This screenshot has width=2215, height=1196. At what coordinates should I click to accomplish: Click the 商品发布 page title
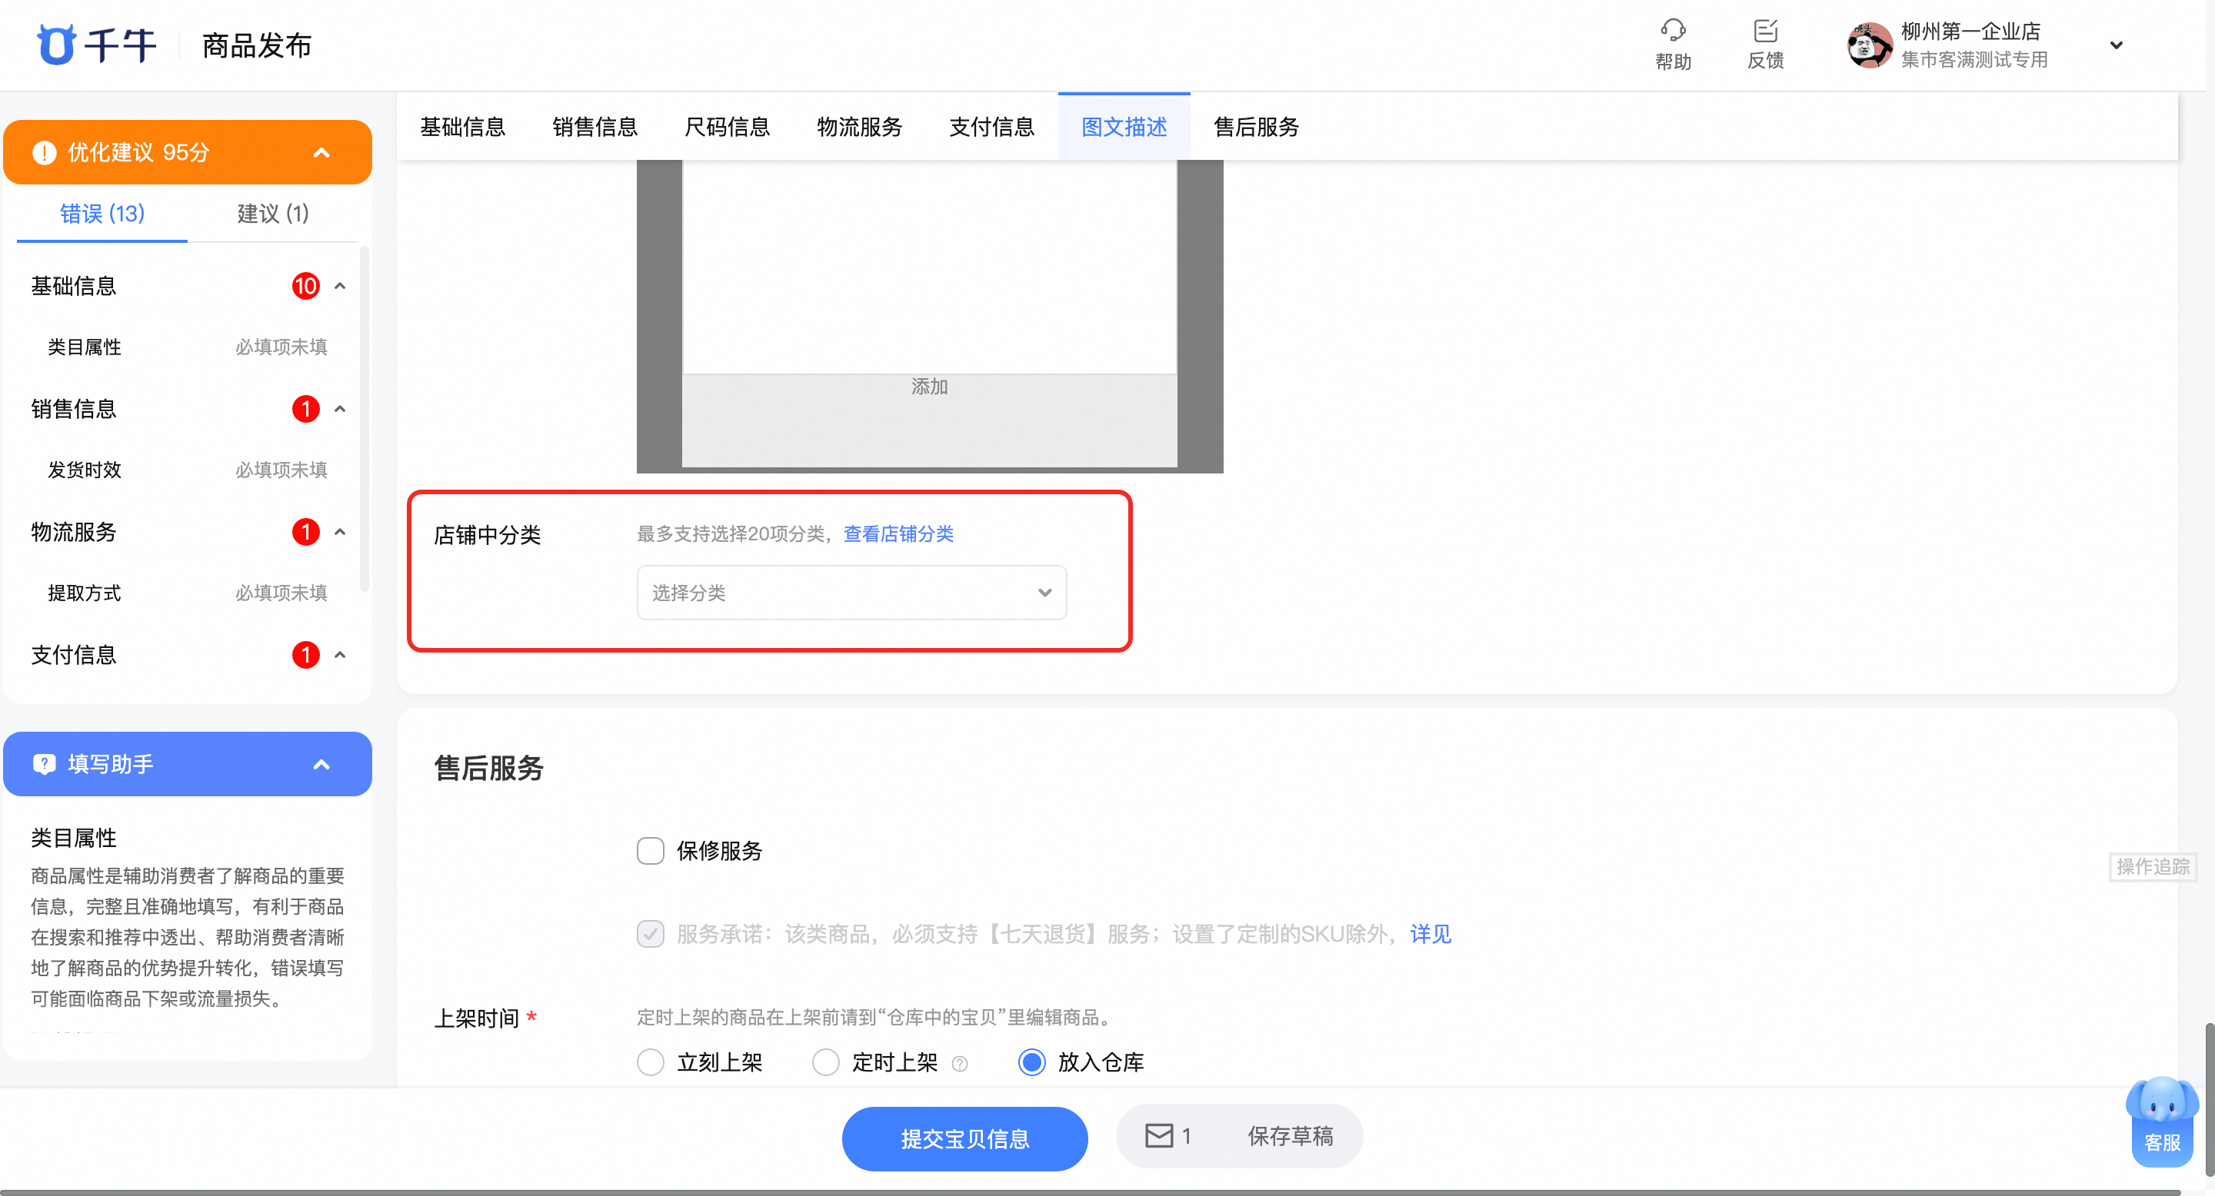[x=256, y=45]
